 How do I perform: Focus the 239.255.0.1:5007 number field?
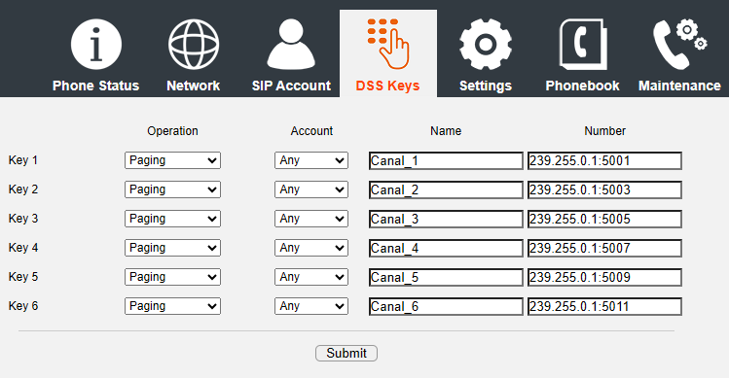(x=604, y=249)
